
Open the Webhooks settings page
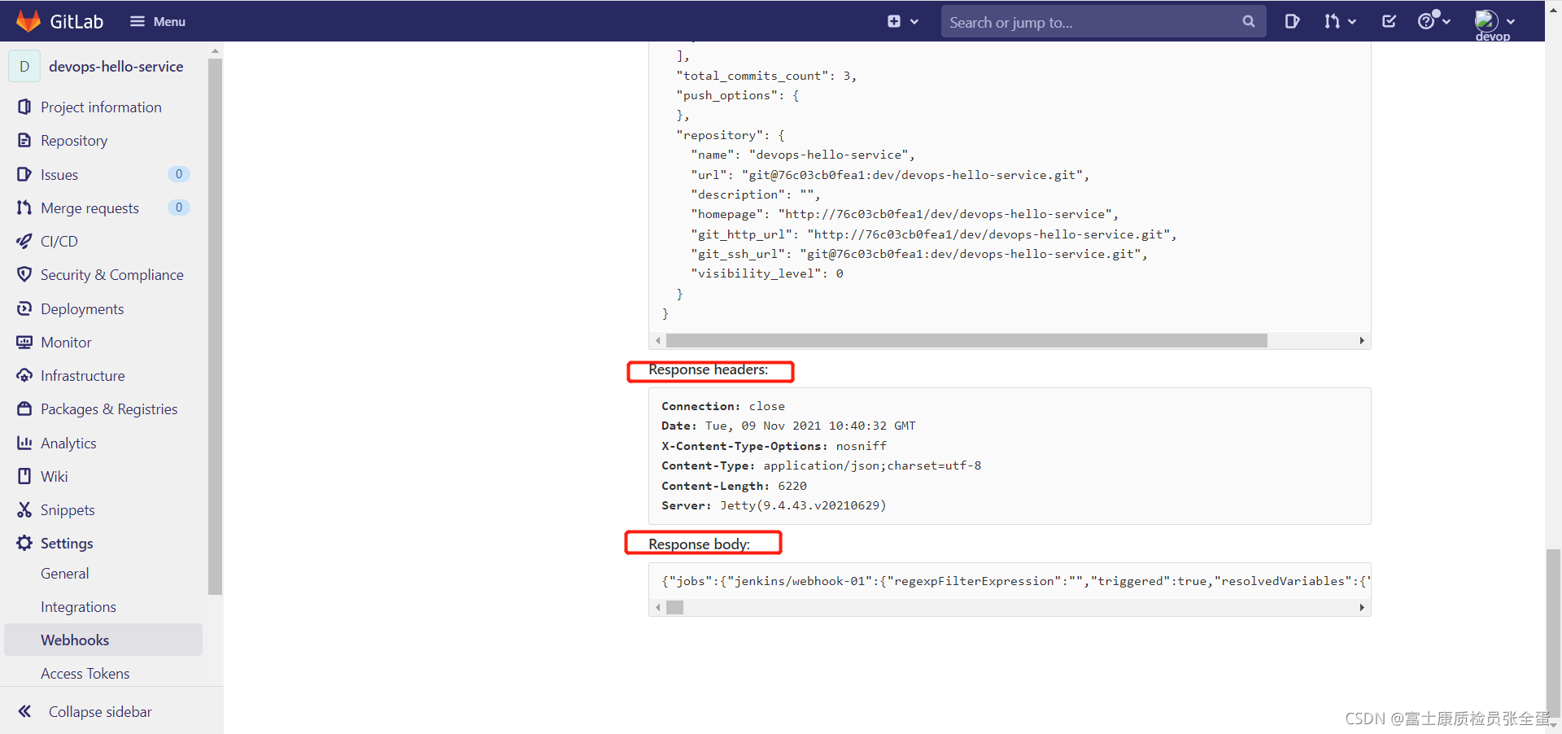pos(75,640)
